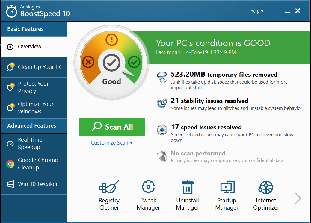This screenshot has height=223, width=311.
Task: Click the recycle bin temporary files icon
Action: [162, 77]
